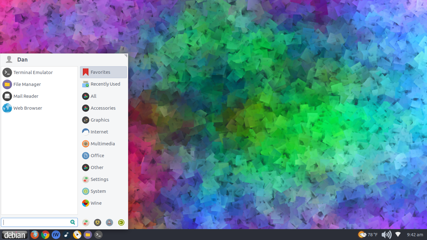Launch Mail Reader from favorites
The height and width of the screenshot is (240, 427).
coord(39,96)
